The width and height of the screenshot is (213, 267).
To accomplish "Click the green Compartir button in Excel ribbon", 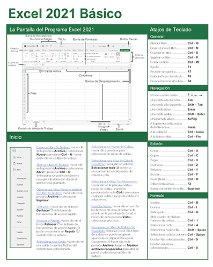I will [125, 50].
